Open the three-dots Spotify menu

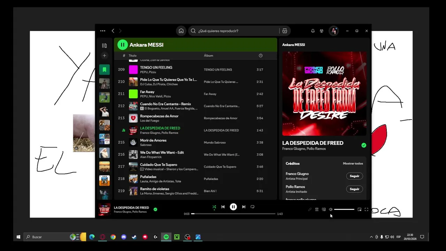click(103, 31)
